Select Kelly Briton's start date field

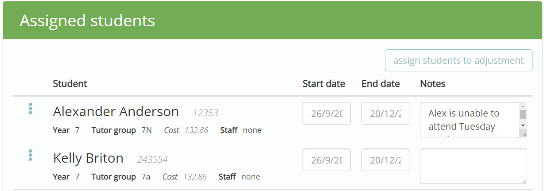pyautogui.click(x=326, y=160)
